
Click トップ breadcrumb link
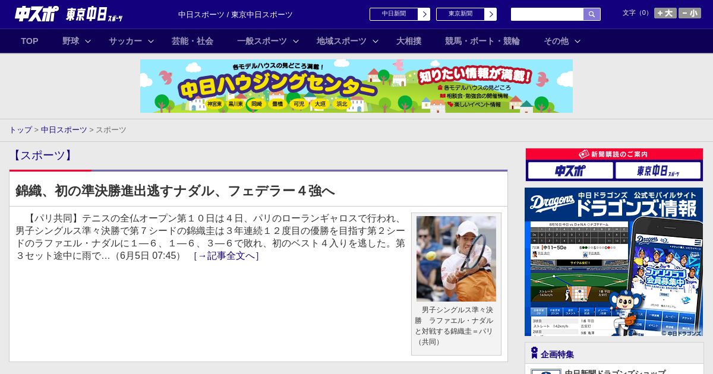(20, 130)
